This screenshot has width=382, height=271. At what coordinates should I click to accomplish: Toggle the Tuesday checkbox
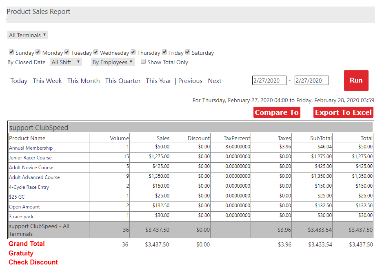point(67,52)
